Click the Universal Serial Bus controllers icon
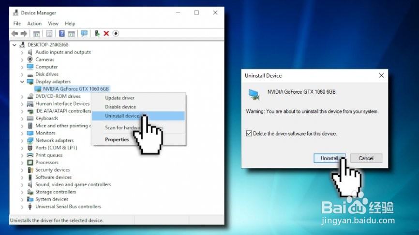The height and width of the screenshot is (235, 419). pos(30,207)
